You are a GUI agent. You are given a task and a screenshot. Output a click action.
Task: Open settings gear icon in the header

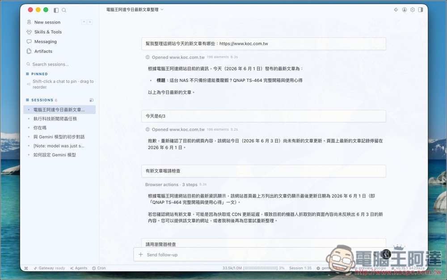pos(413,10)
